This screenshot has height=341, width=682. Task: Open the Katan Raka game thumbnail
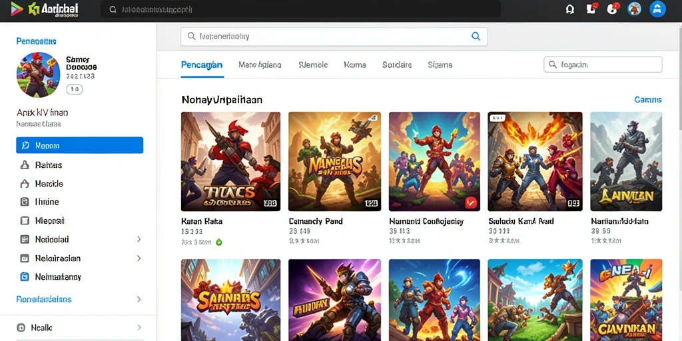coord(230,161)
